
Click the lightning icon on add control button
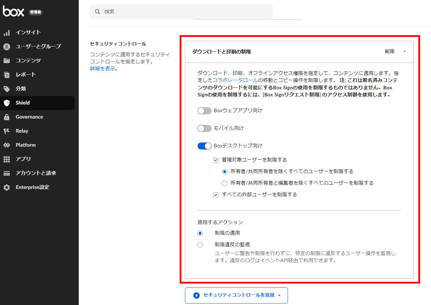click(197, 296)
